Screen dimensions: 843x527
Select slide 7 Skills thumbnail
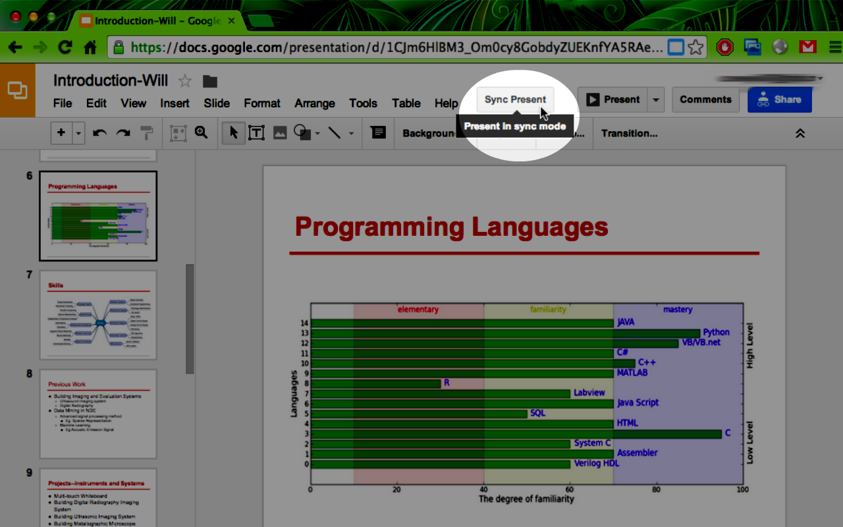pos(98,315)
